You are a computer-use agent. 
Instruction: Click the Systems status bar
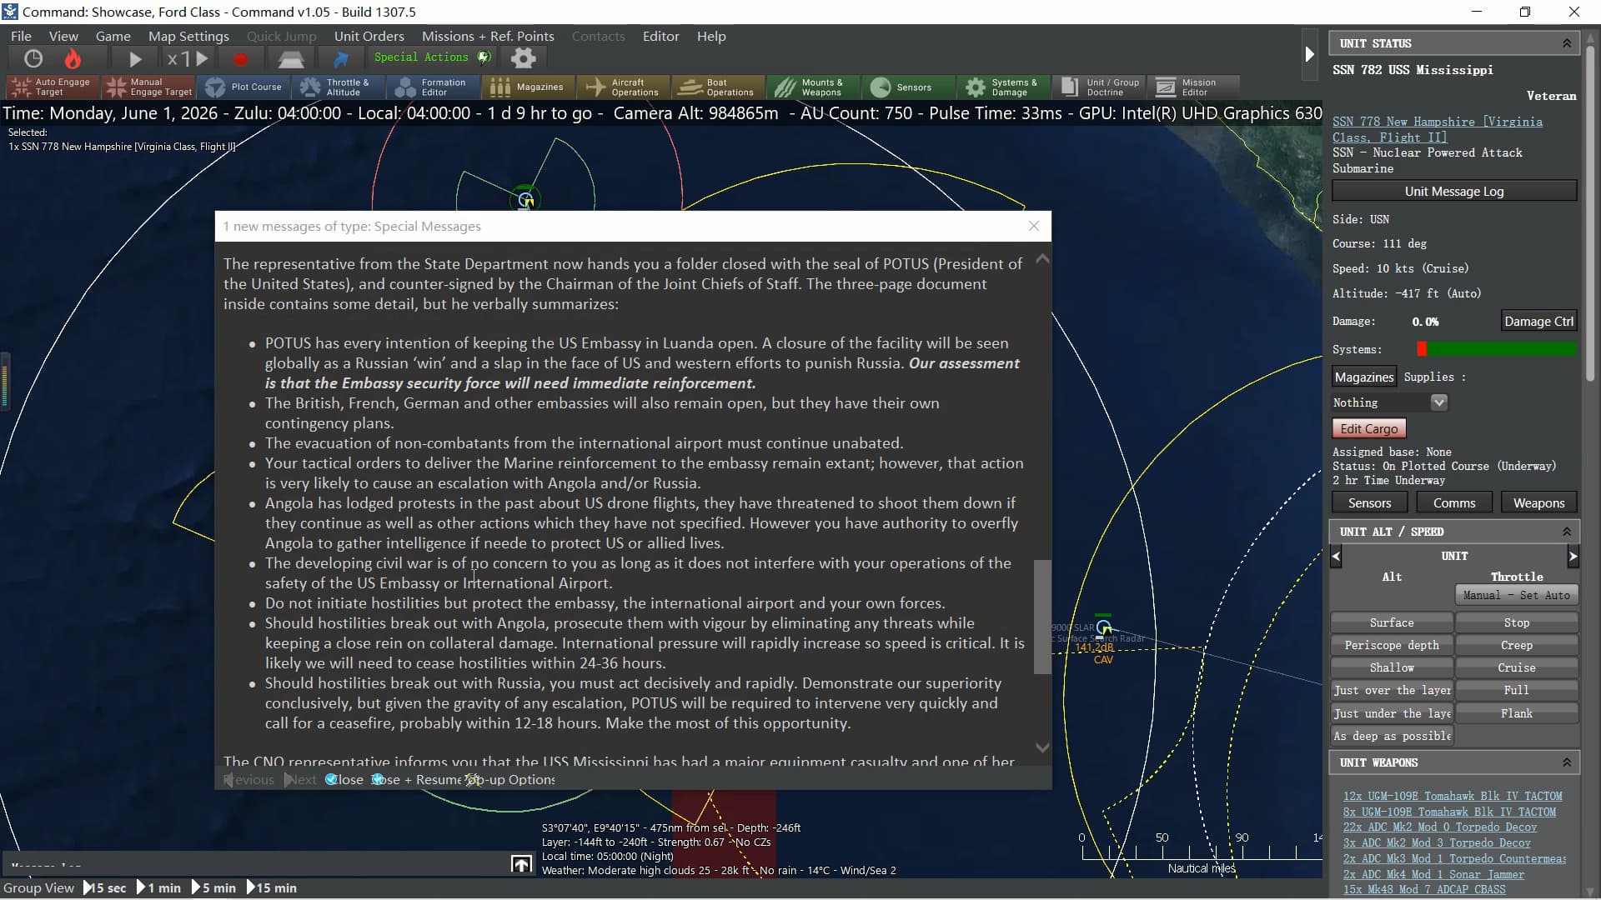pos(1497,349)
